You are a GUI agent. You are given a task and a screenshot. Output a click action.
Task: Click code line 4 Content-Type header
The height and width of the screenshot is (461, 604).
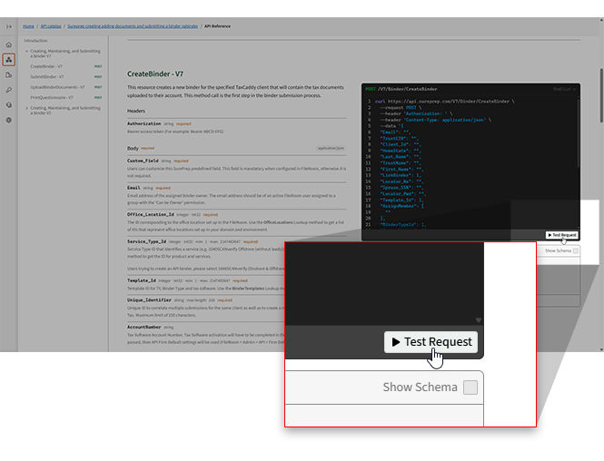435,120
